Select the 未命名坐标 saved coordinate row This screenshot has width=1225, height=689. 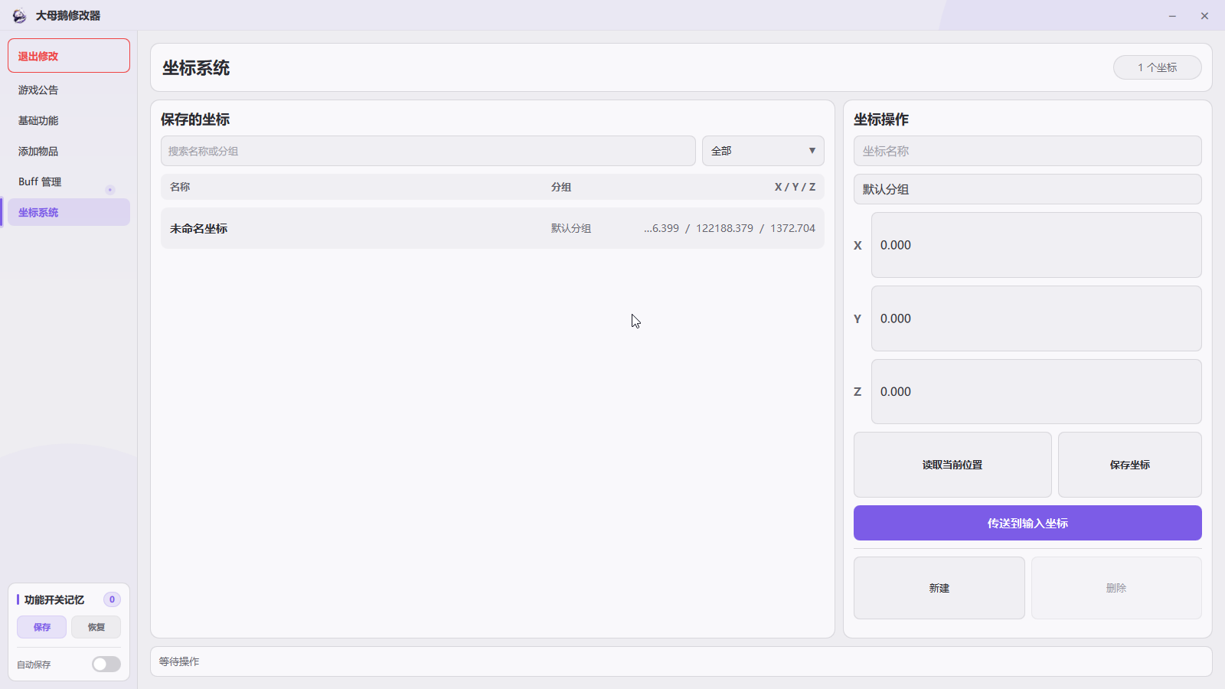[x=492, y=228]
